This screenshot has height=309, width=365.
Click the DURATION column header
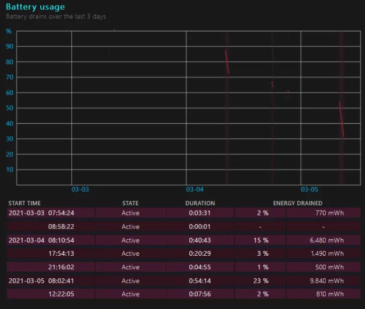pos(200,203)
